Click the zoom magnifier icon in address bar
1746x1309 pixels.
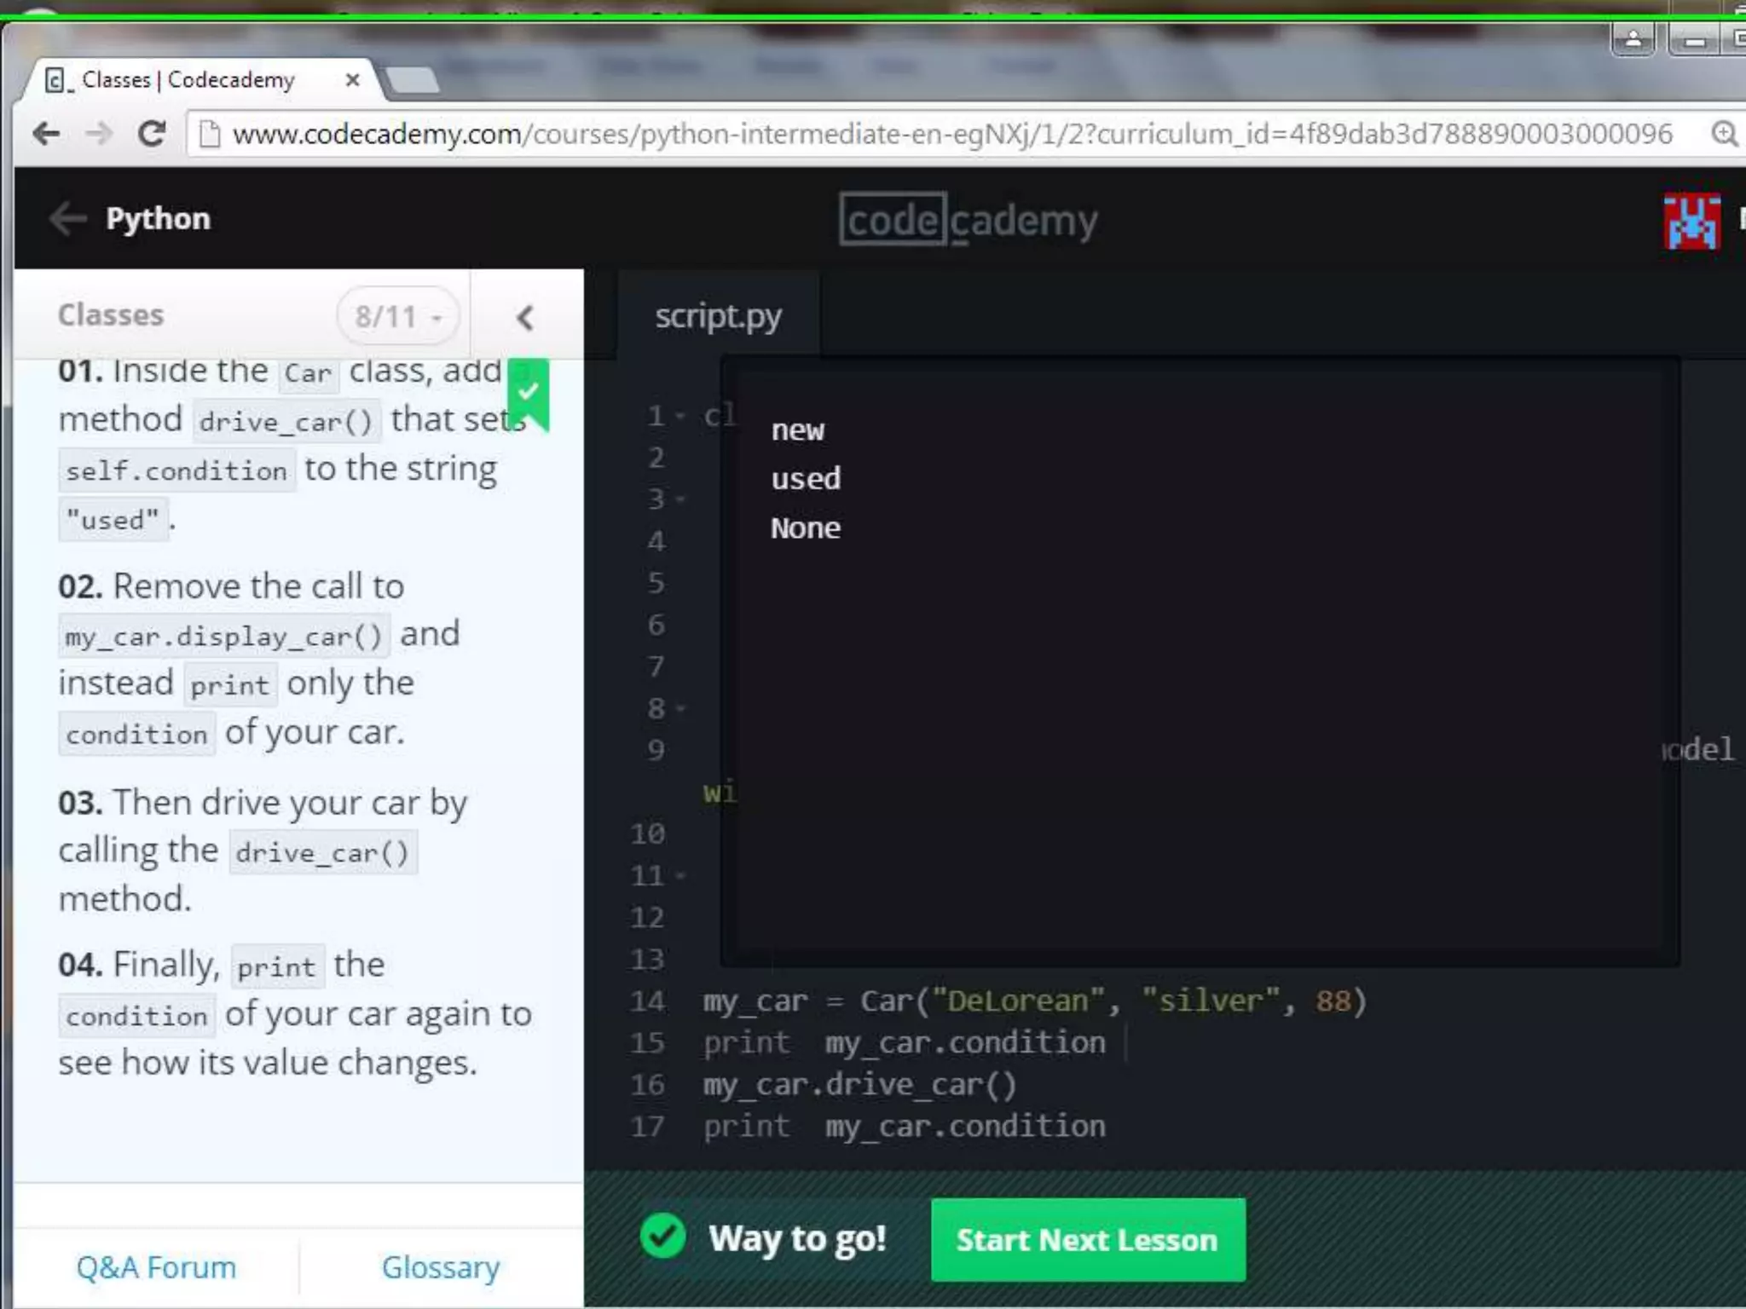click(1724, 135)
